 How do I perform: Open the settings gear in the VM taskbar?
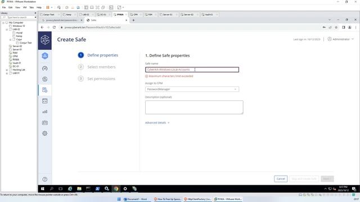click(x=125, y=189)
